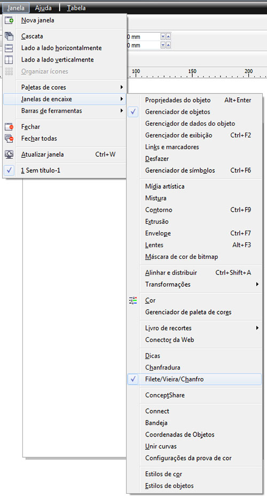Open the Cor docker icon entry

[133, 301]
